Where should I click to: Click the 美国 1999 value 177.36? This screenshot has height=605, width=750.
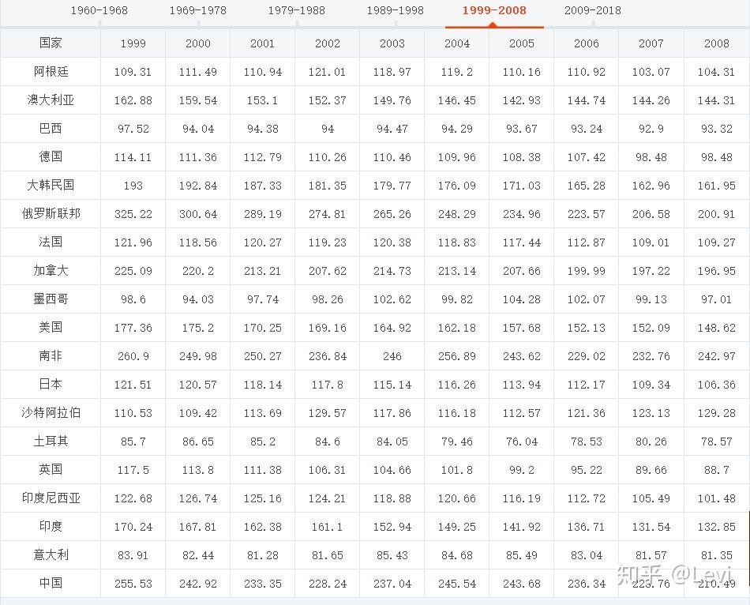(x=133, y=328)
